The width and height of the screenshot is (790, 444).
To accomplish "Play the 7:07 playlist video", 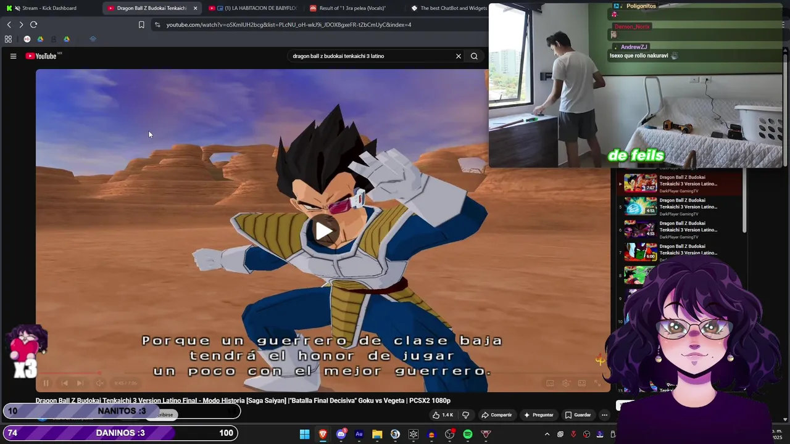I will [640, 183].
